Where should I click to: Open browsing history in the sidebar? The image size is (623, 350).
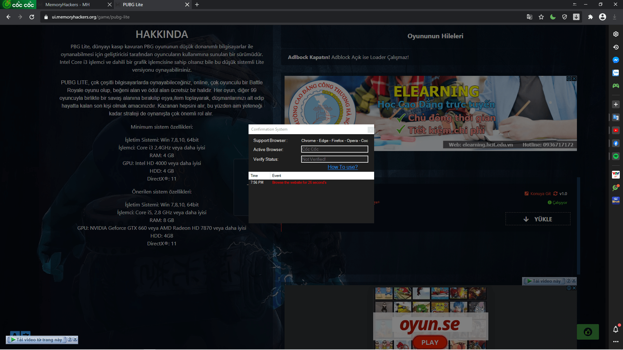tap(616, 47)
